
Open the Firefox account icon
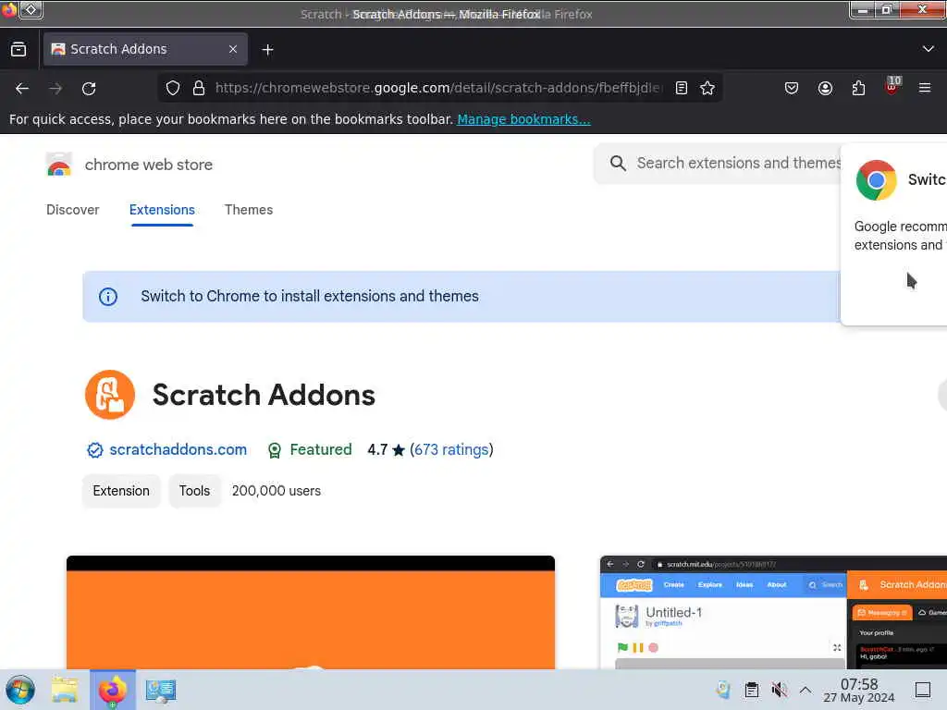[825, 88]
